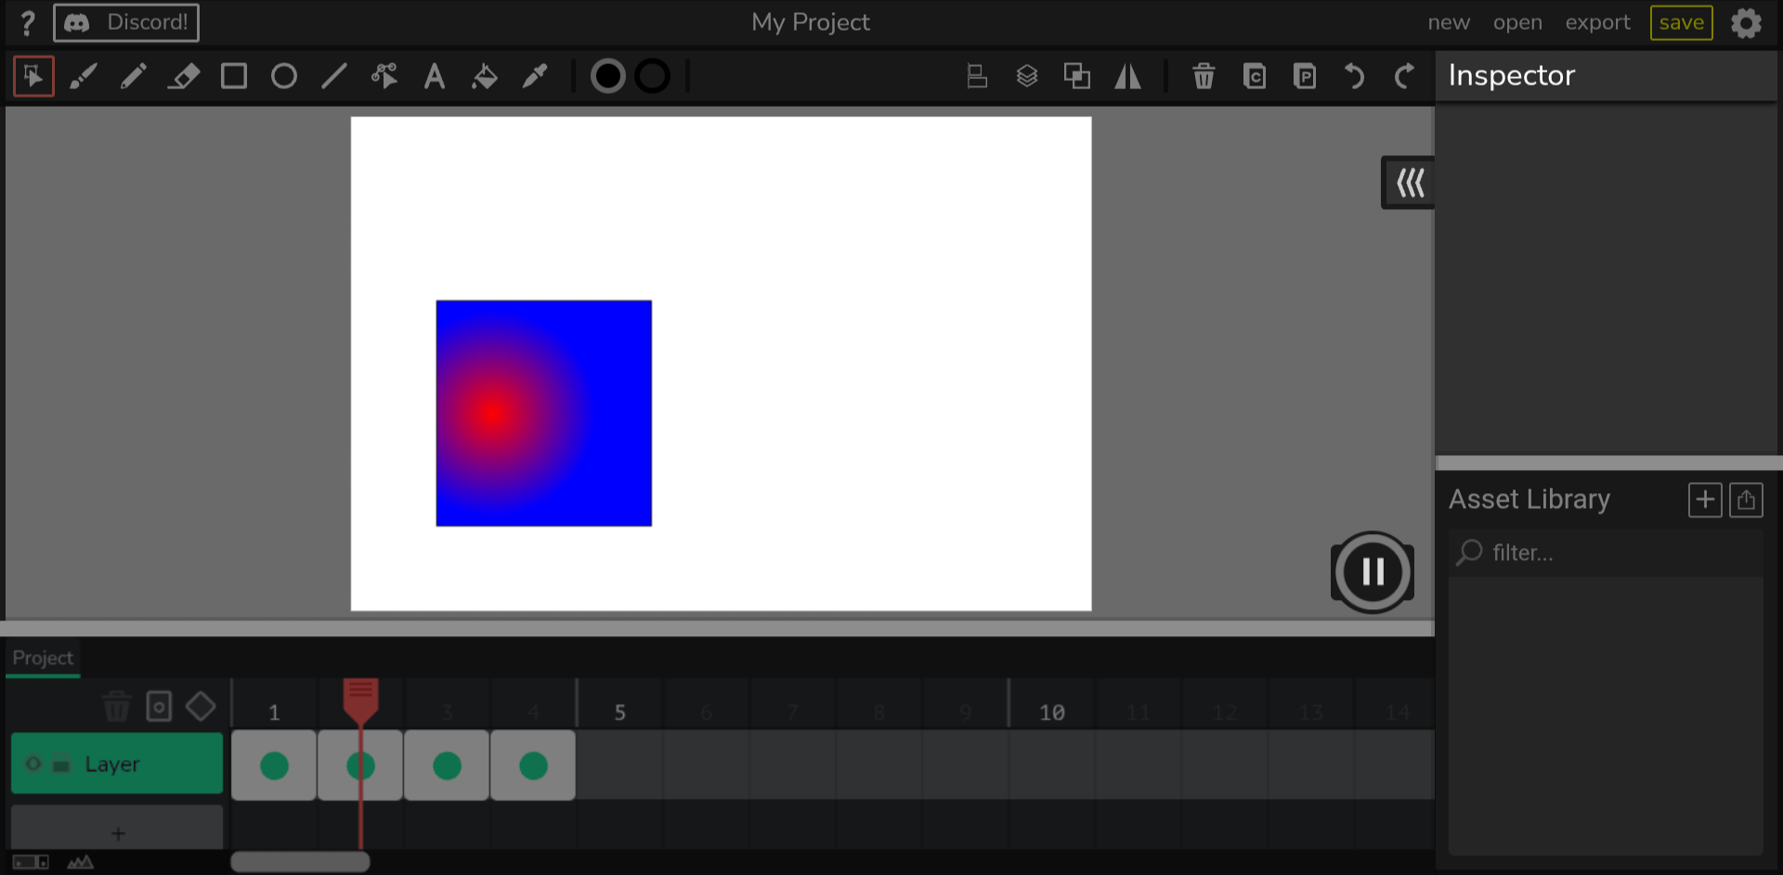Open the settings gear menu
The image size is (1783, 875).
tap(1746, 22)
